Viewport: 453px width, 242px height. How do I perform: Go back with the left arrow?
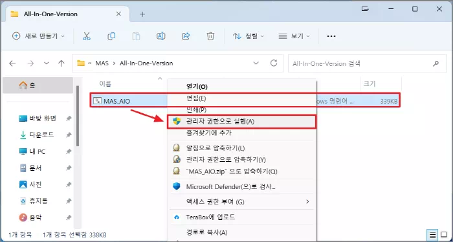(x=12, y=63)
